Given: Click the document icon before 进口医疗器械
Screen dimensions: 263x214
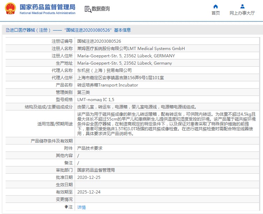Looking at the screenshot, I should pyautogui.click(x=8, y=30).
